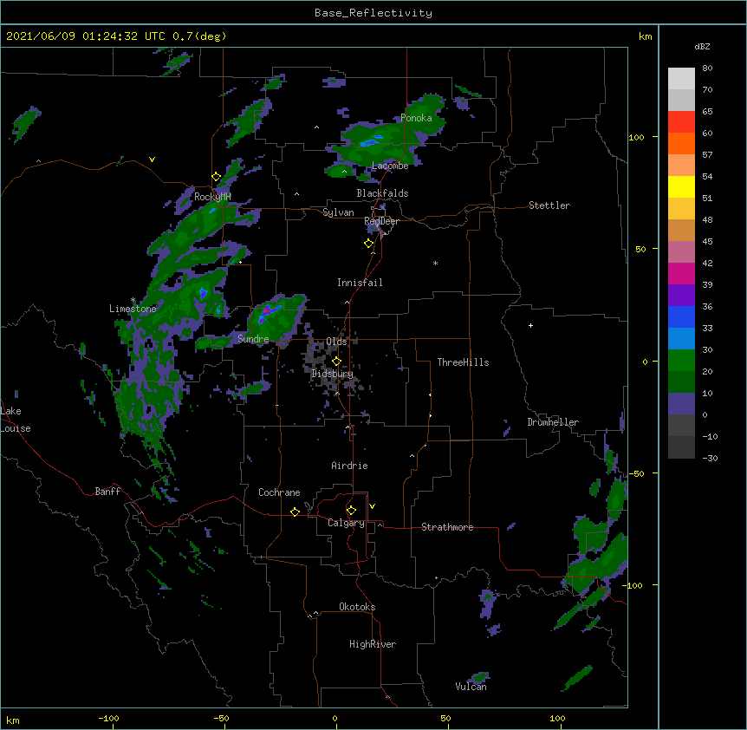Click the Banff label
This screenshot has height=730, width=747.
coord(107,492)
